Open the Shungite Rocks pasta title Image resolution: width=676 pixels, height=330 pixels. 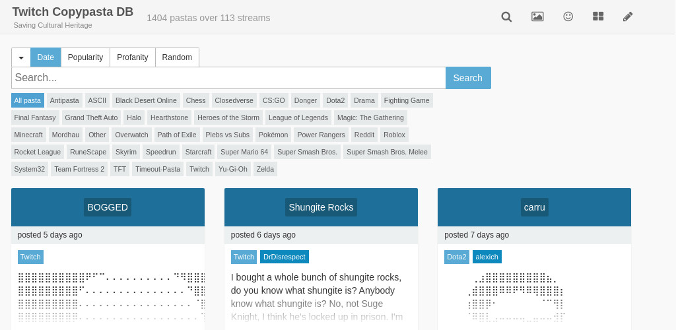coord(321,207)
